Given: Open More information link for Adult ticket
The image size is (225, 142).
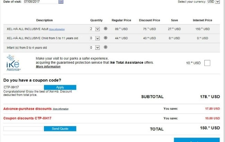Looking at the screenshot, I should [x=57, y=29].
